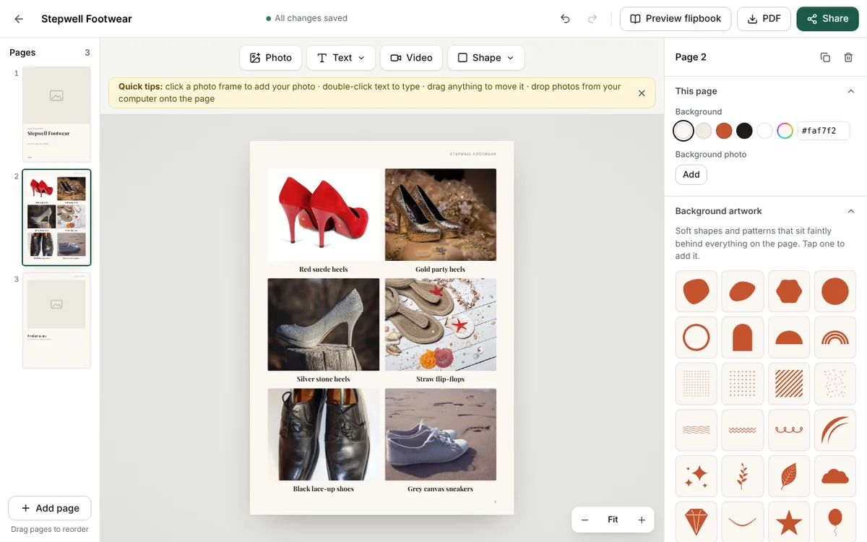Viewport: 867px width, 542px height.
Task: Open the Text dropdown
Action: pyautogui.click(x=341, y=58)
